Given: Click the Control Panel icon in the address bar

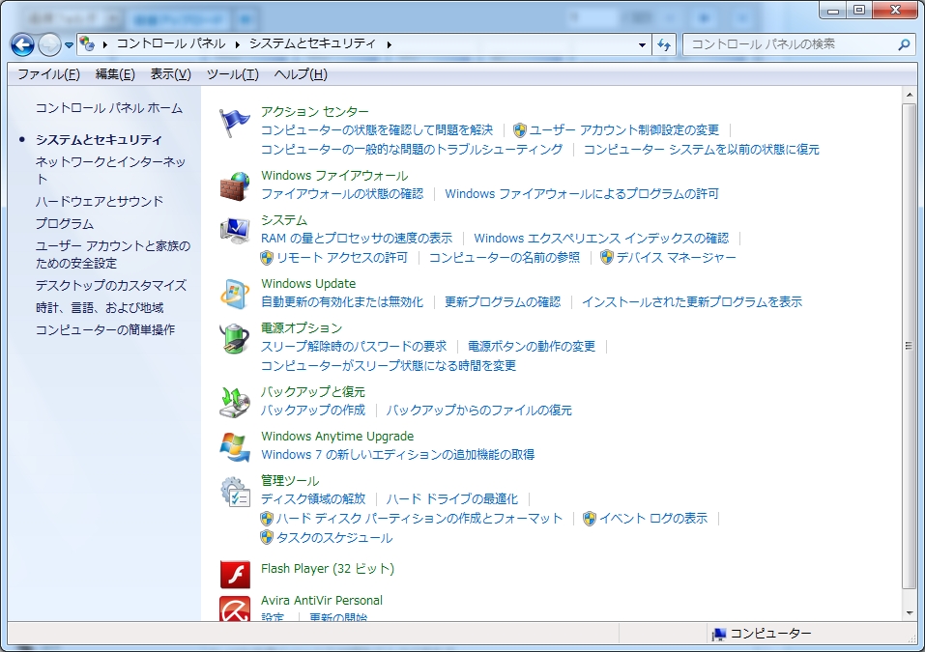Looking at the screenshot, I should click(87, 43).
